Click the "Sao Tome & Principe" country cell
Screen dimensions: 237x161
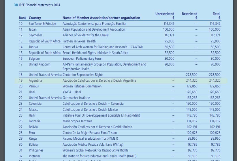tap(42, 24)
